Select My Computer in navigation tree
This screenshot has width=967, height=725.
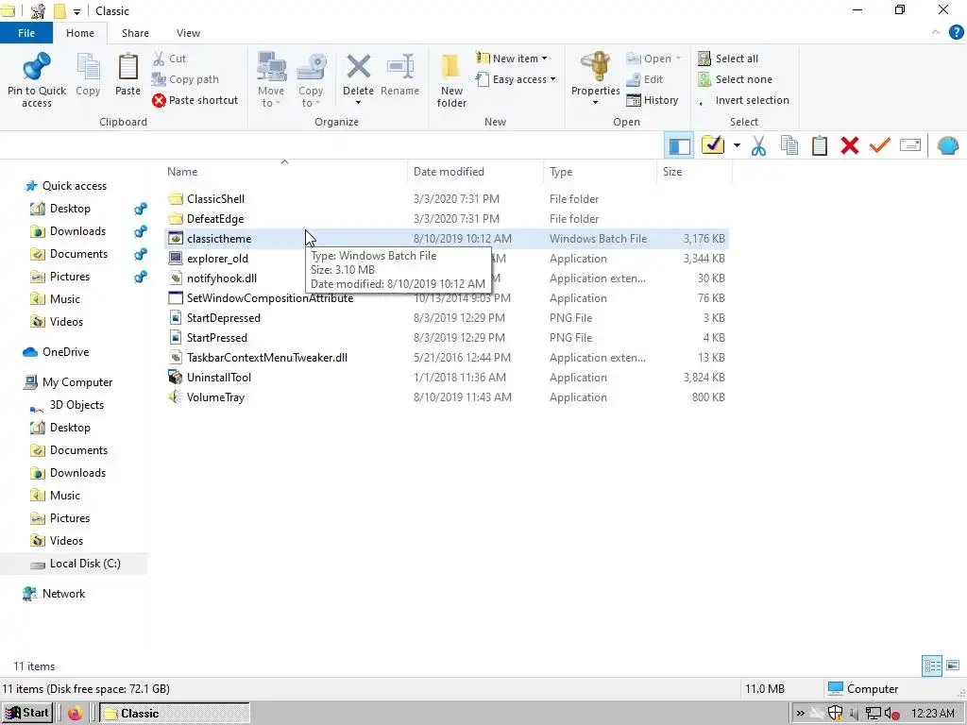pos(77,382)
